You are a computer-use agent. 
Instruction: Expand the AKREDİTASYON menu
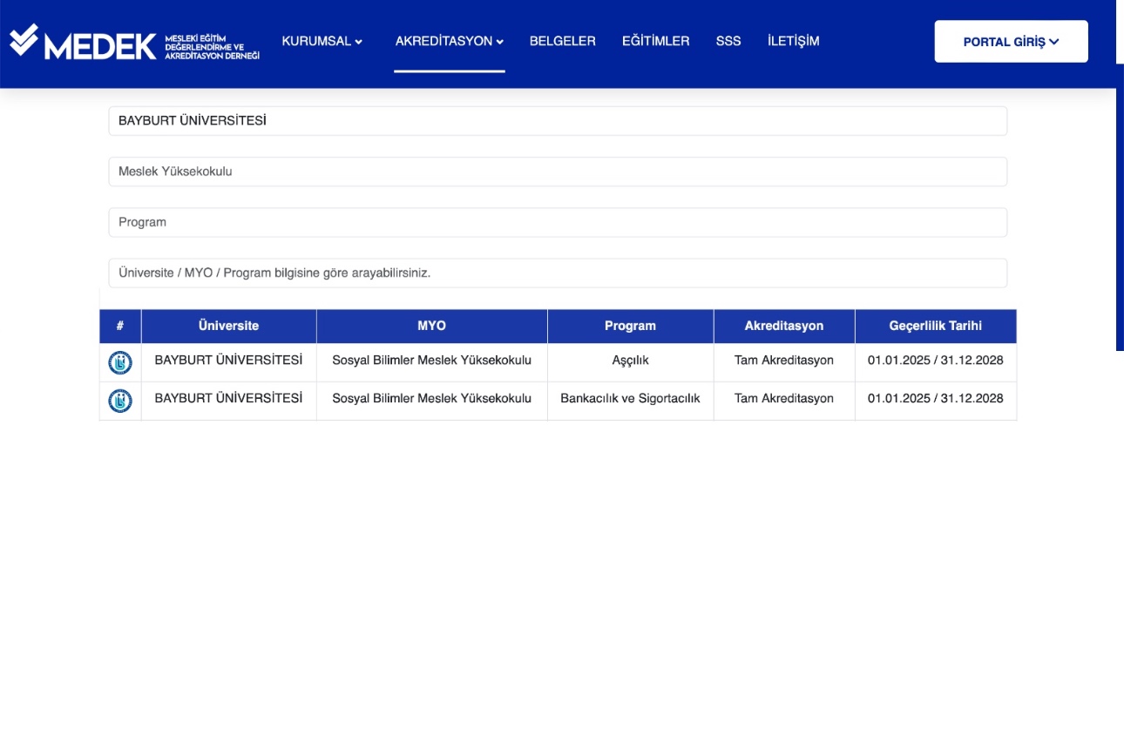coord(449,41)
